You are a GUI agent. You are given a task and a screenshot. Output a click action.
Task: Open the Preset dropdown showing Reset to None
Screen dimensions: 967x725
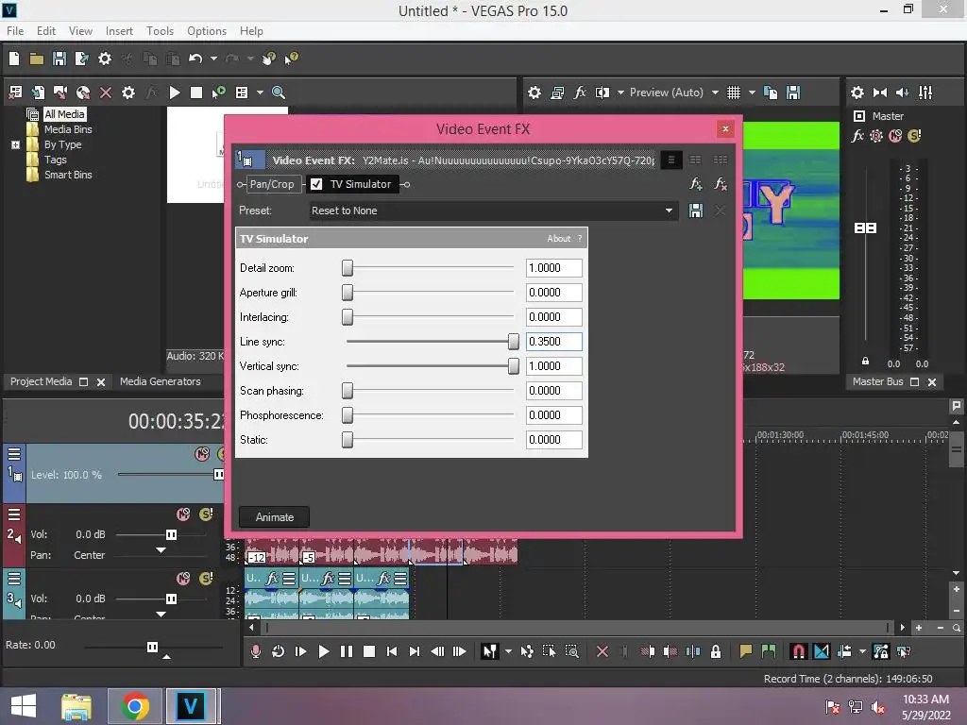[x=493, y=211]
